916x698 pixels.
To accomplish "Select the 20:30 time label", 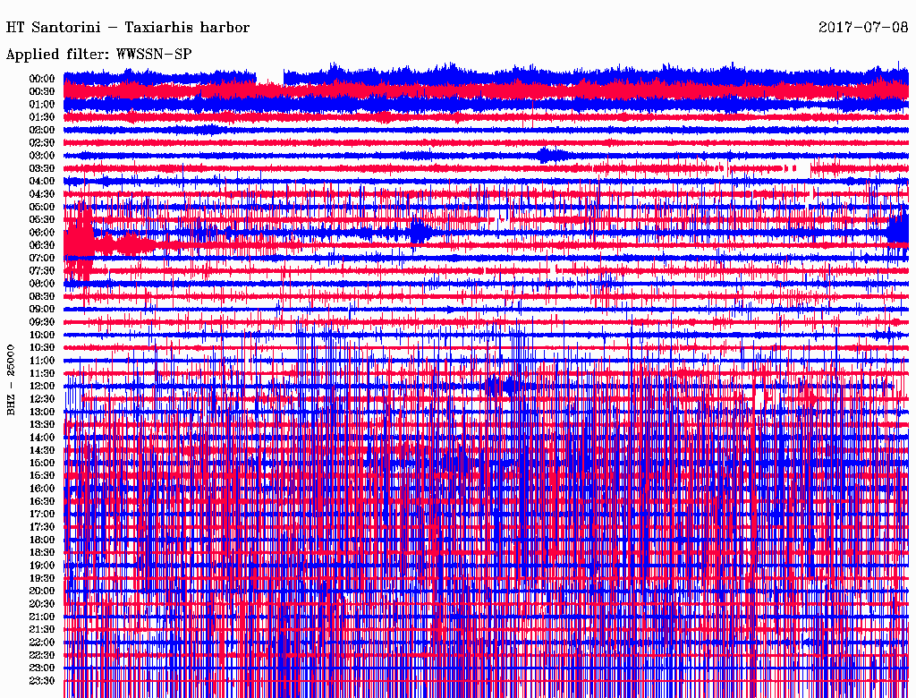I will [42, 604].
